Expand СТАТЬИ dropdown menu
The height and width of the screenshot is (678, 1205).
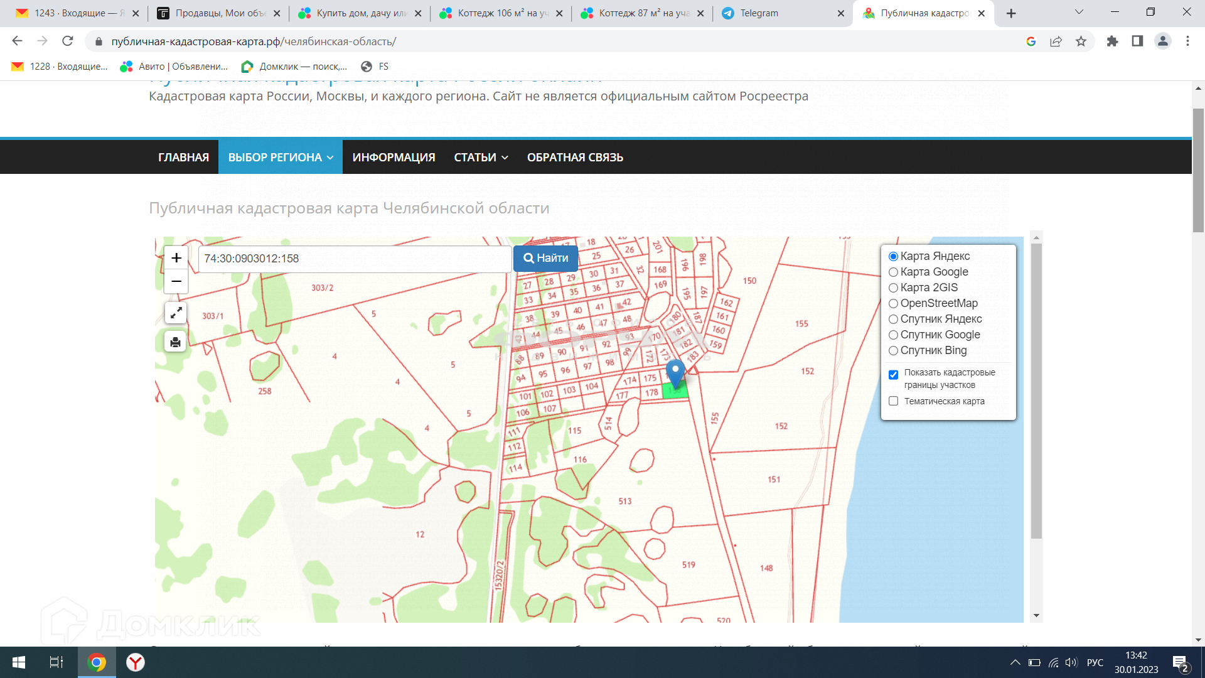[x=481, y=157]
